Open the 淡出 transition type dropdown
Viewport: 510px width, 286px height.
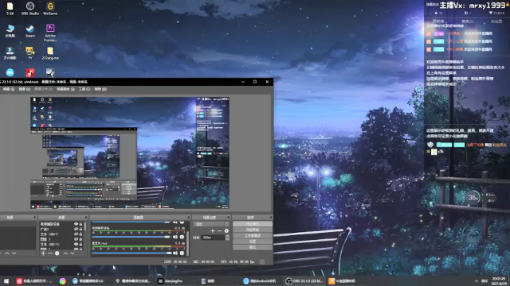[211, 224]
